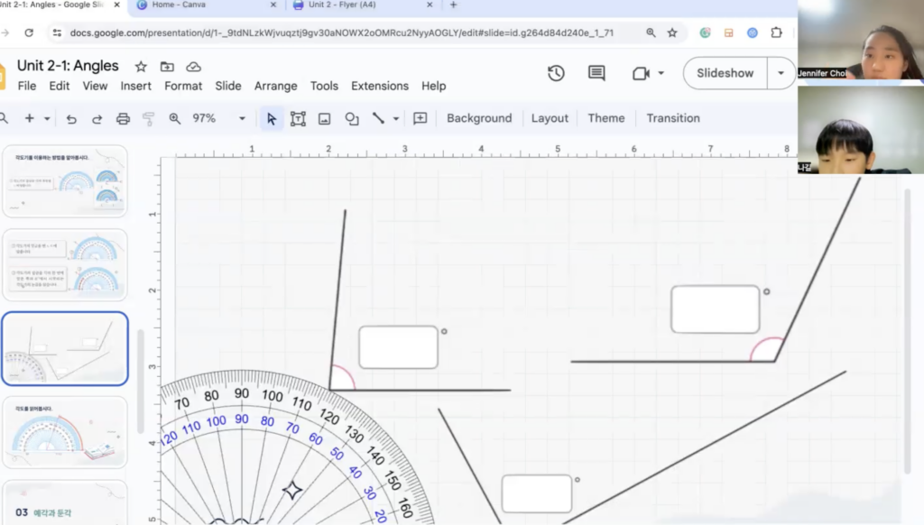The height and width of the screenshot is (525, 924).
Task: Check the cloud save status icon
Action: click(193, 67)
